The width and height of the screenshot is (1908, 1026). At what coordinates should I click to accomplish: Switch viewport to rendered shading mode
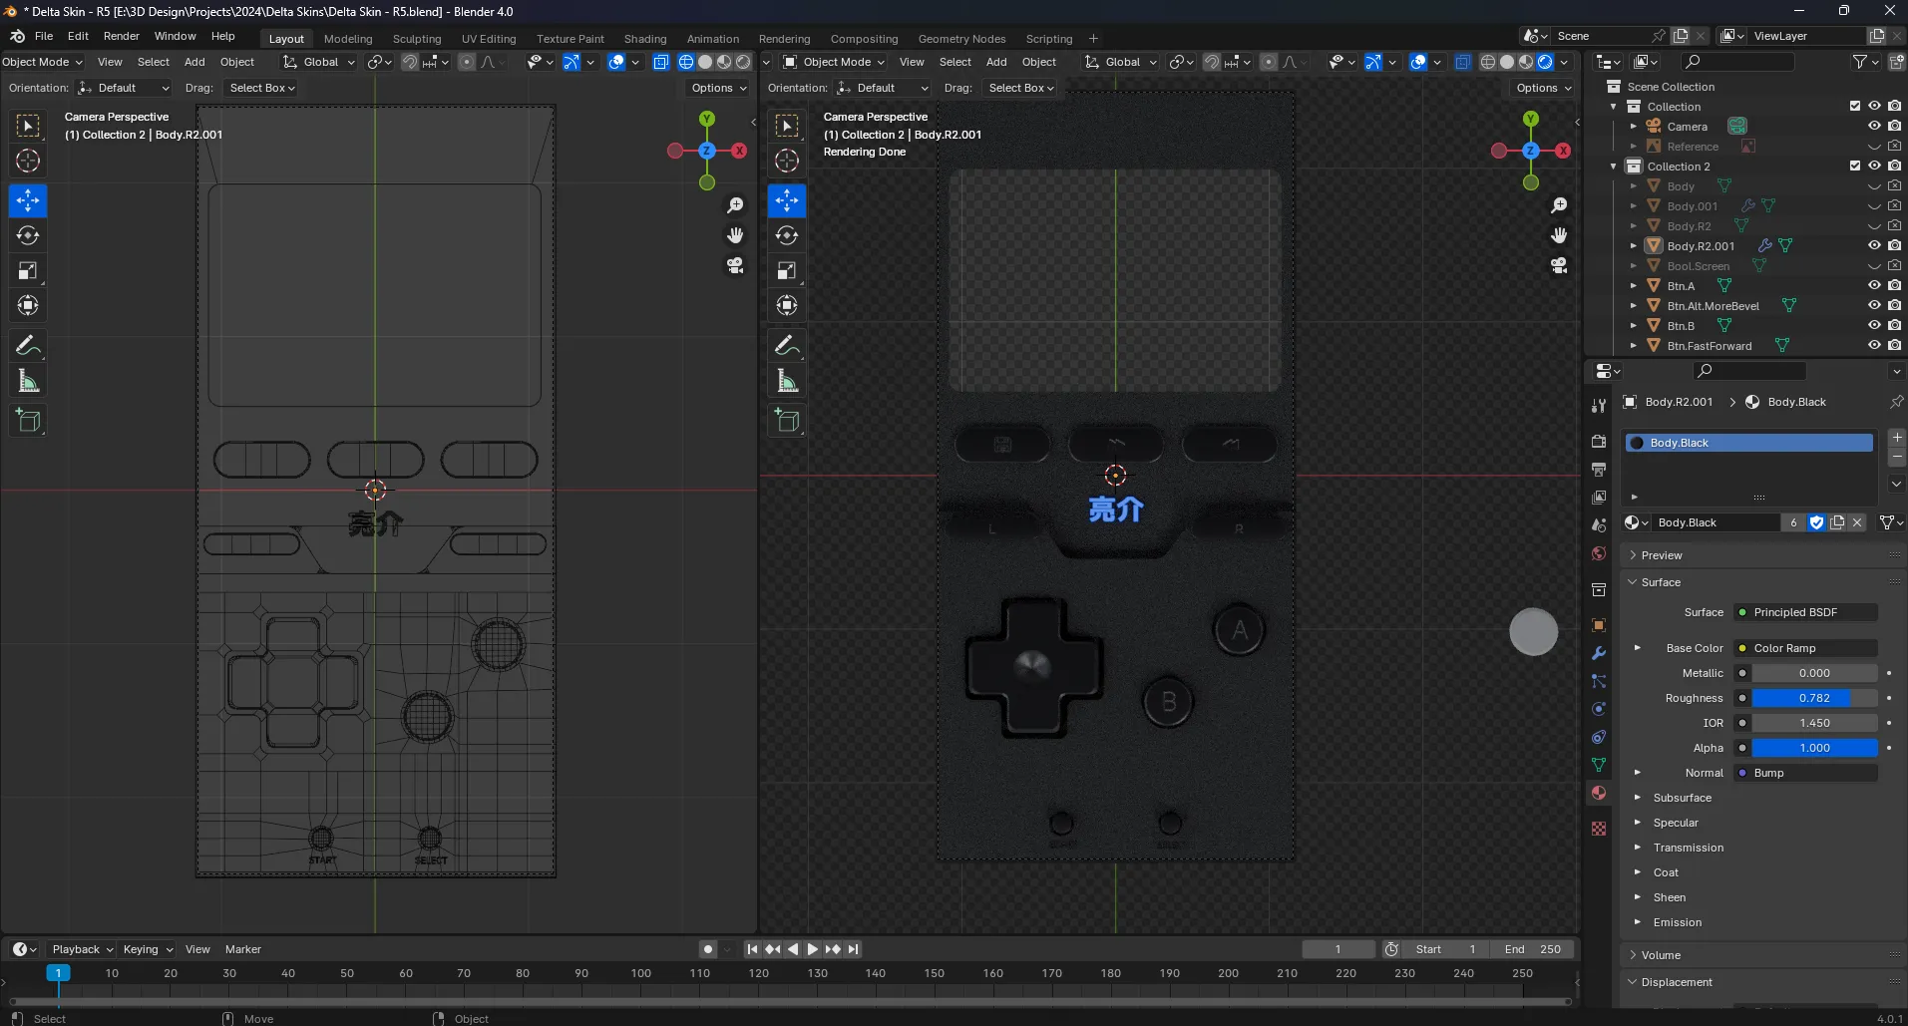pos(743,61)
